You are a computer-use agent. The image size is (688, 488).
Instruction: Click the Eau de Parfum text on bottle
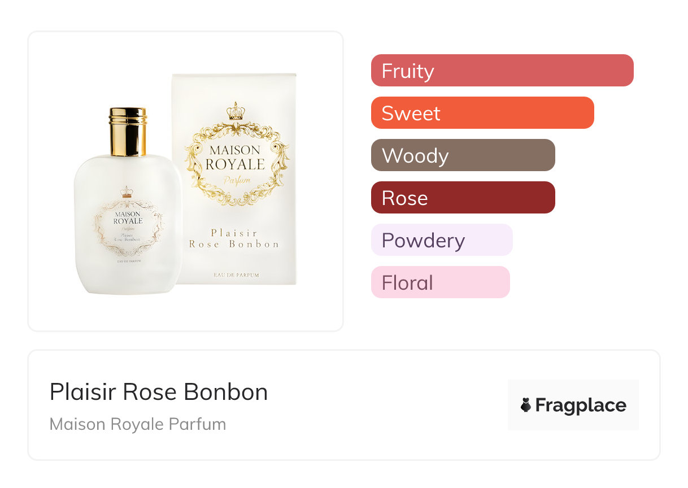128,261
